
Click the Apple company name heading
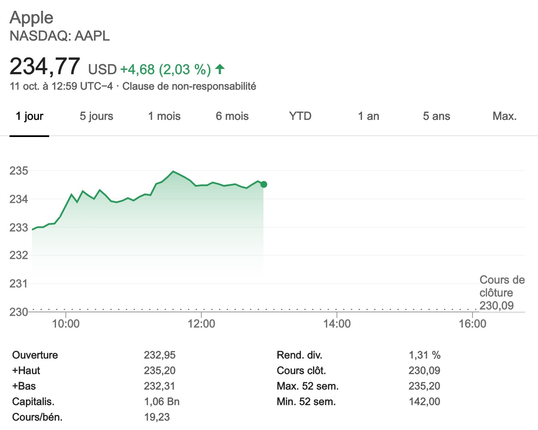[31, 17]
